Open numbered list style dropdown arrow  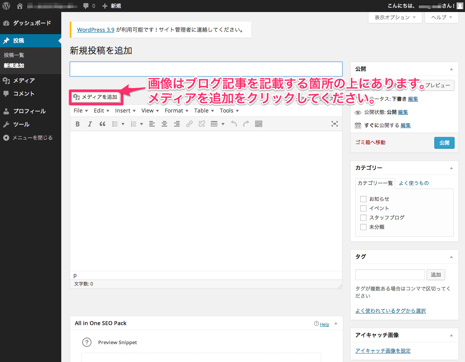[x=142, y=124]
